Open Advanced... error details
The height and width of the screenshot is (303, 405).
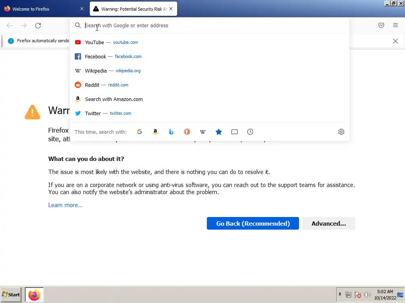pyautogui.click(x=329, y=223)
